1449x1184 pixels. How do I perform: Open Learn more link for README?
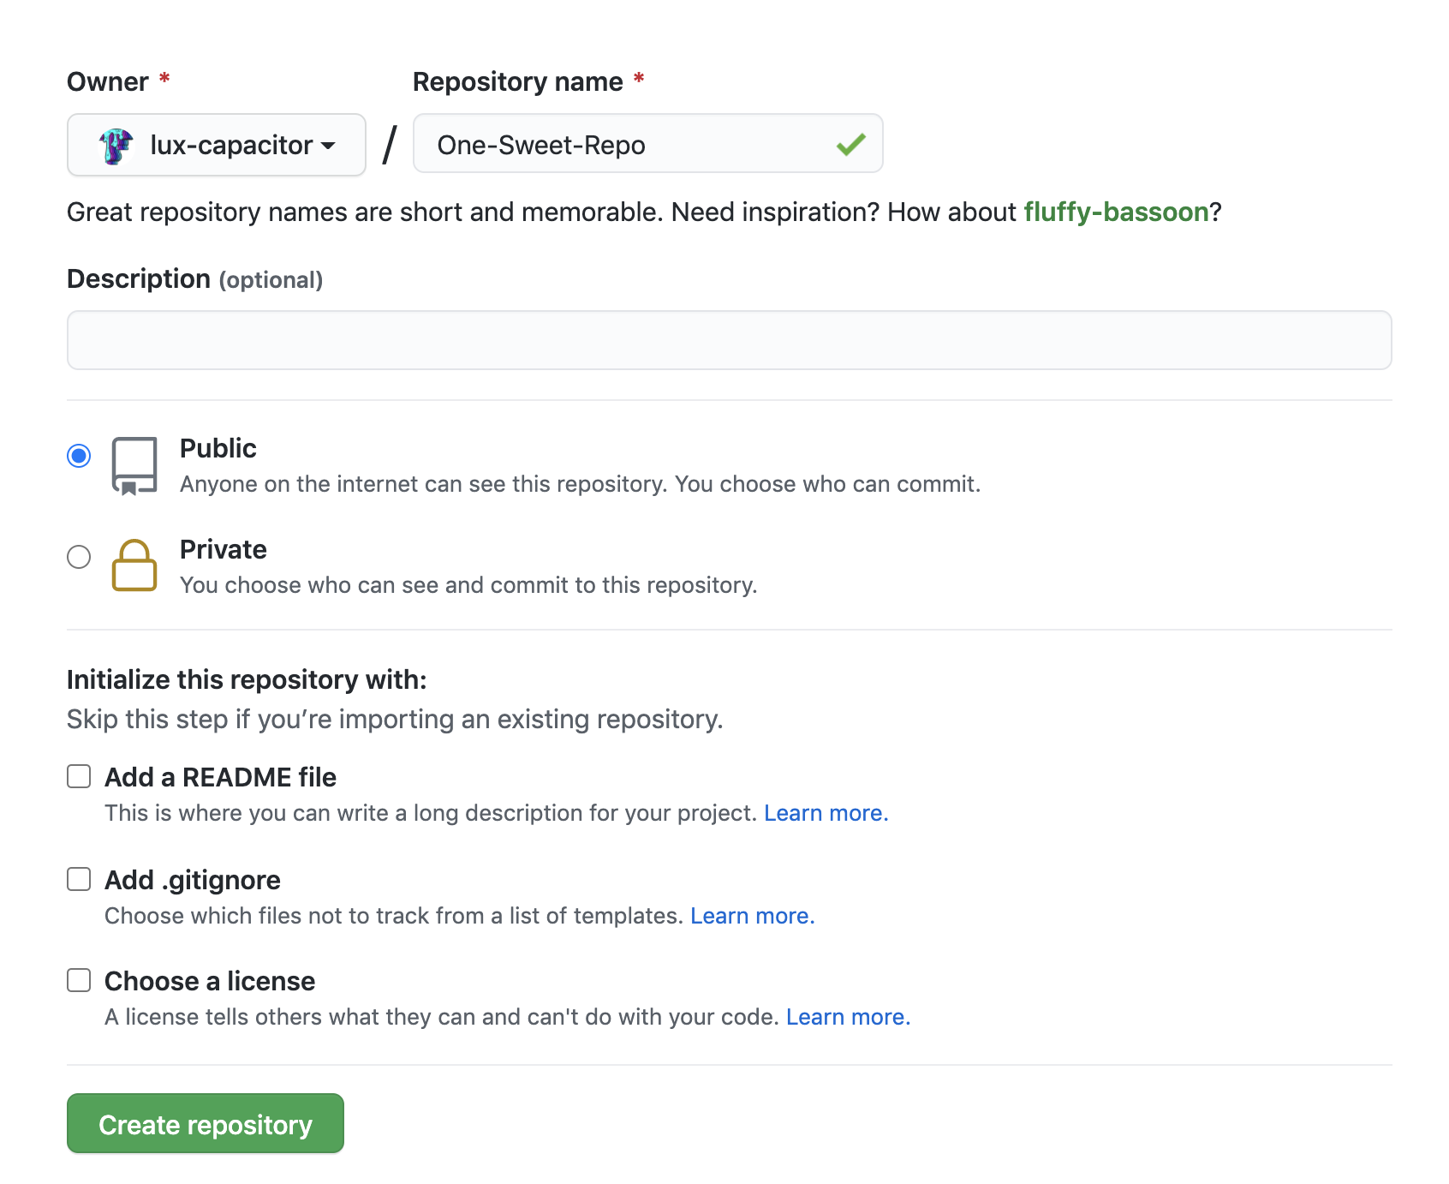(x=826, y=813)
